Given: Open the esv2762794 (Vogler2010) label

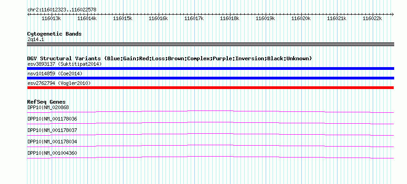Looking at the screenshot, I should (59, 83).
